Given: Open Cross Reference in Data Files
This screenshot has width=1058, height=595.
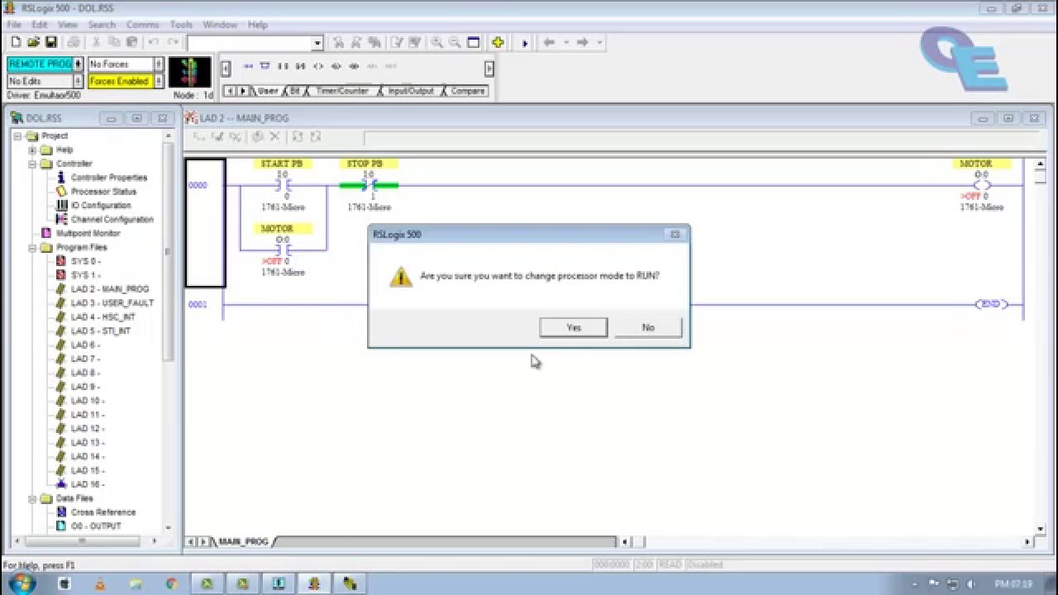Looking at the screenshot, I should click(102, 512).
